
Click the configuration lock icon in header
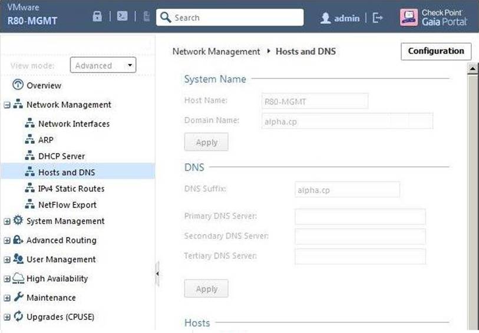[98, 17]
